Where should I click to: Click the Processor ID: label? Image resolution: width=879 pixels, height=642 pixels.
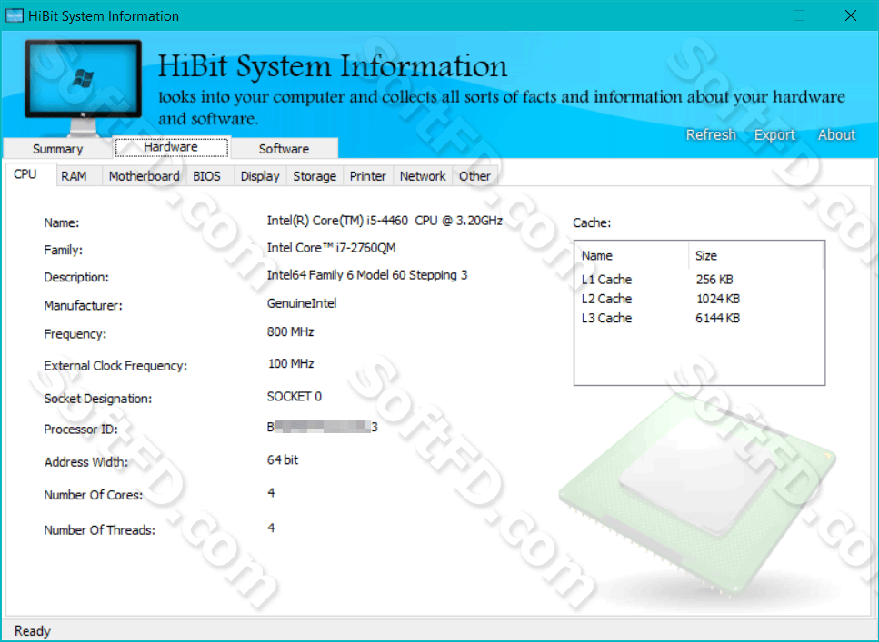click(x=81, y=430)
